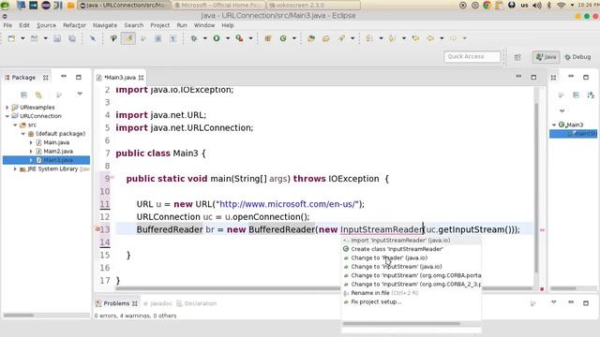This screenshot has height=337, width=600.
Task: Click the Back navigation arrow icon
Action: point(430,38)
